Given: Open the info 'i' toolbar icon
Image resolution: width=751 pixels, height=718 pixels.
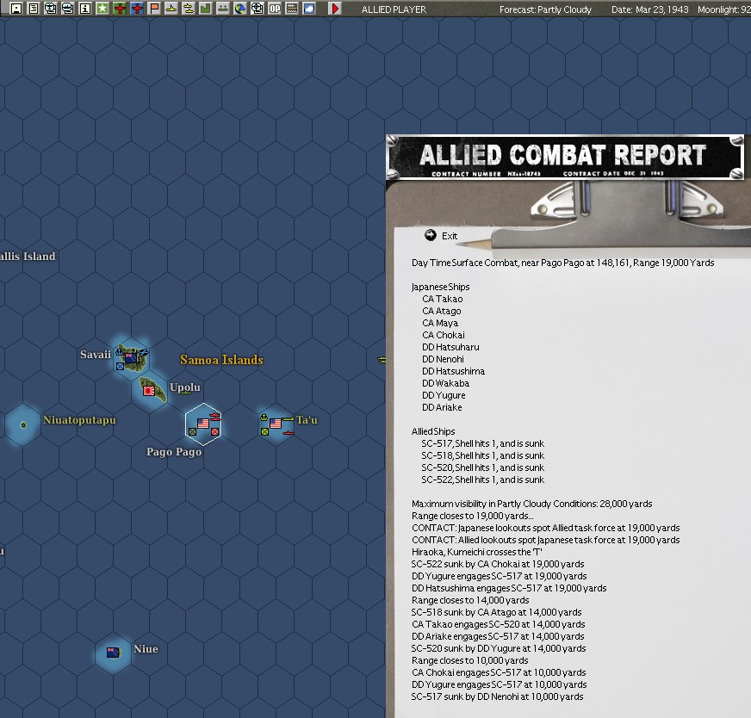Looking at the screenshot, I should 85,8.
